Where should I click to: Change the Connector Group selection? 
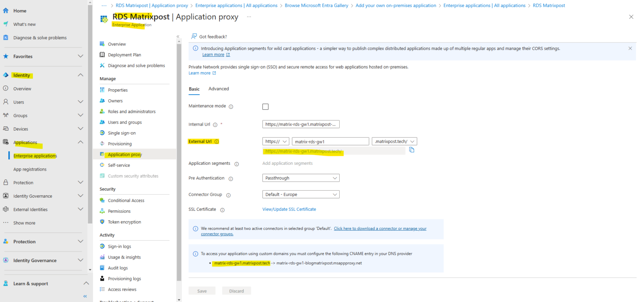coord(300,194)
